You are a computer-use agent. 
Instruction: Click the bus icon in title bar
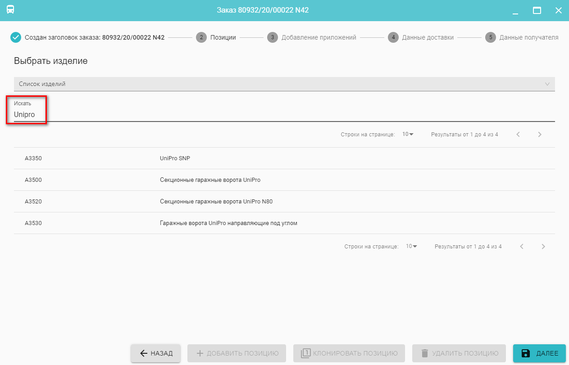10,10
